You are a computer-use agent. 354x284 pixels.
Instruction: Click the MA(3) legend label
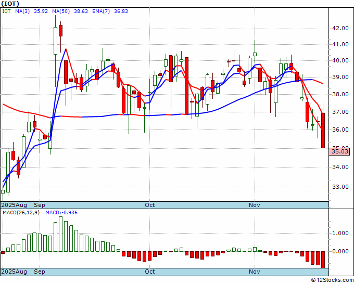tap(22, 11)
